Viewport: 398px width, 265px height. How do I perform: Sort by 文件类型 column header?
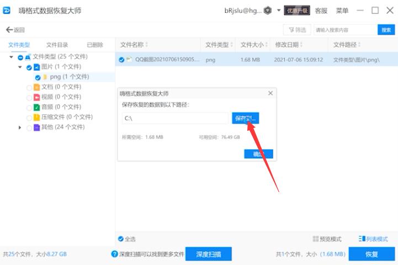219,45
